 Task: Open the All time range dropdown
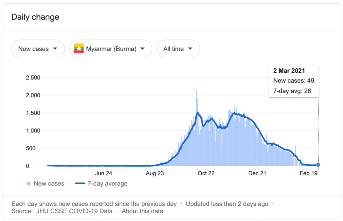point(178,49)
